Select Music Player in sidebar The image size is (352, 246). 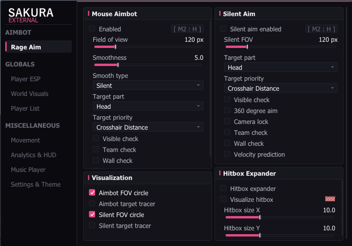tap(28, 170)
